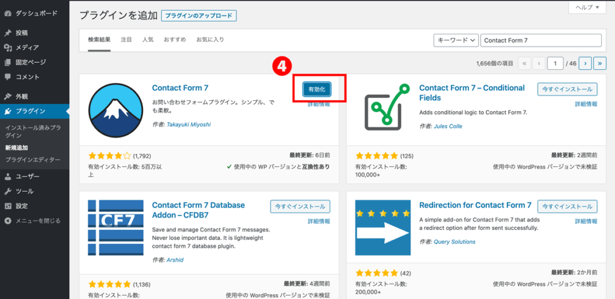This screenshot has height=299, width=615.
Task: Open 詳細情報 for Contact Form 7
Action: pos(319,104)
